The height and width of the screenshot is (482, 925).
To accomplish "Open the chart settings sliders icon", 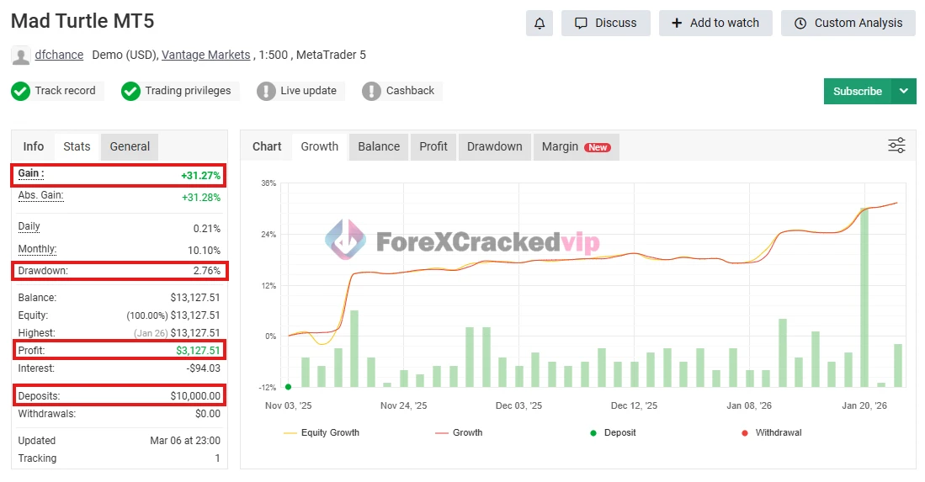I will [896, 146].
